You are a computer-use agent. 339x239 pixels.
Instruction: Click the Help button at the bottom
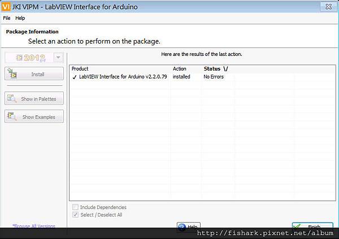point(189,226)
